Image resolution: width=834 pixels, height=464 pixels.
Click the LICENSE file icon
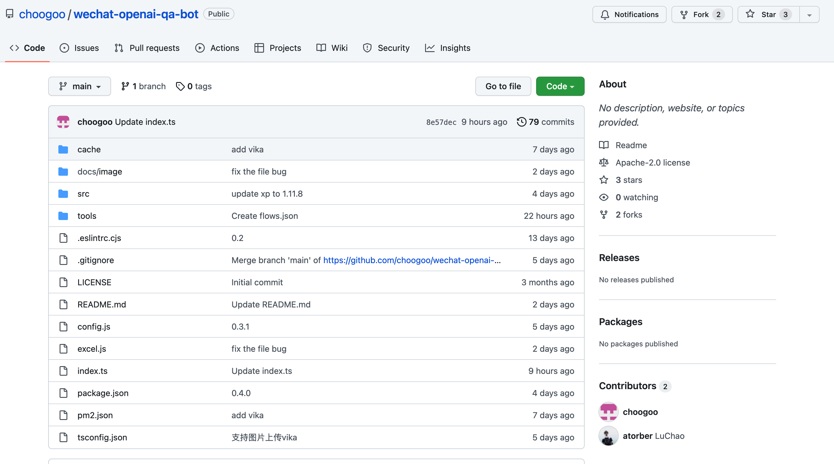tap(63, 282)
